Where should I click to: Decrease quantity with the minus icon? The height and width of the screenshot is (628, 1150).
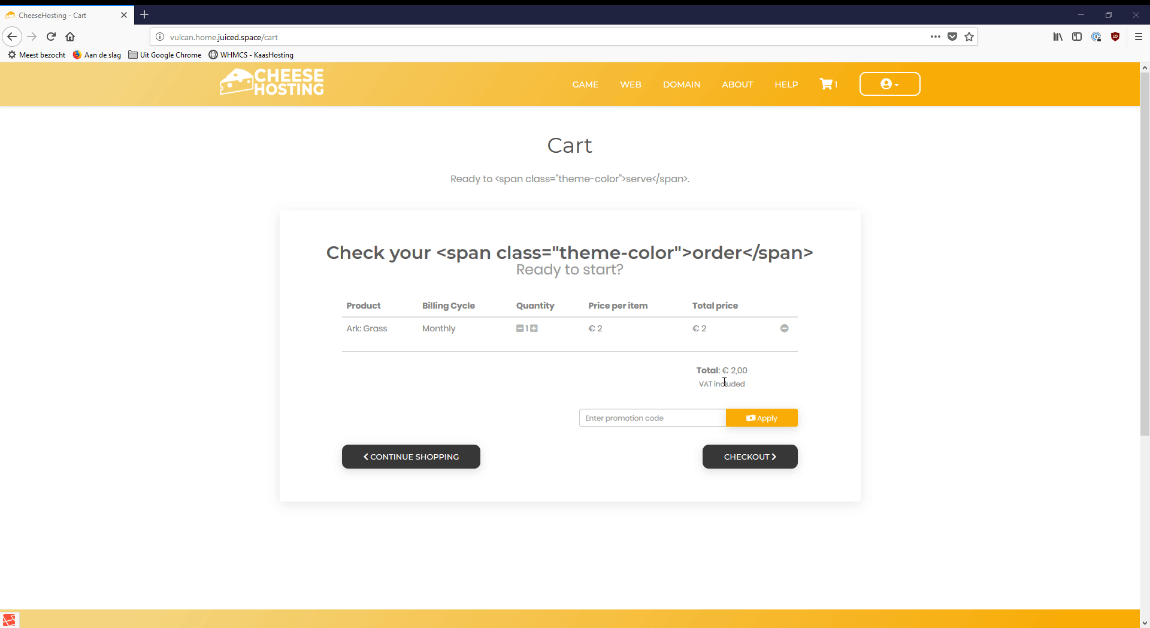click(520, 328)
